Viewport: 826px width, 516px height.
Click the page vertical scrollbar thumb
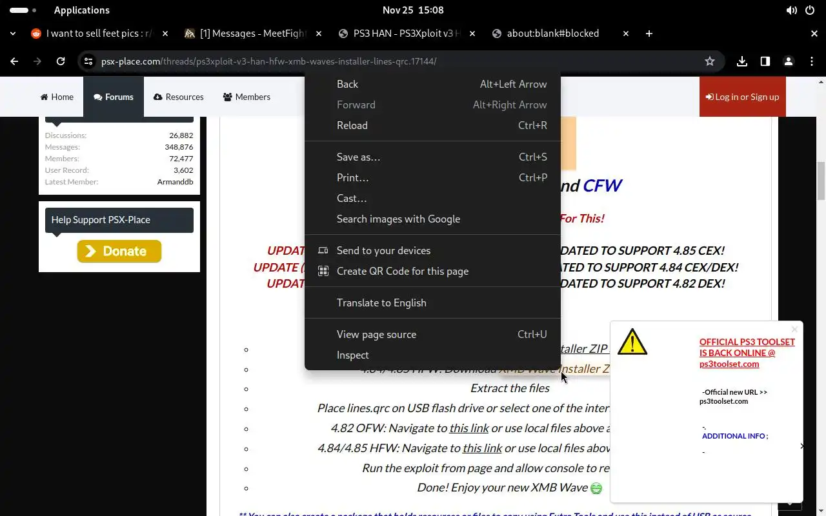[821, 181]
